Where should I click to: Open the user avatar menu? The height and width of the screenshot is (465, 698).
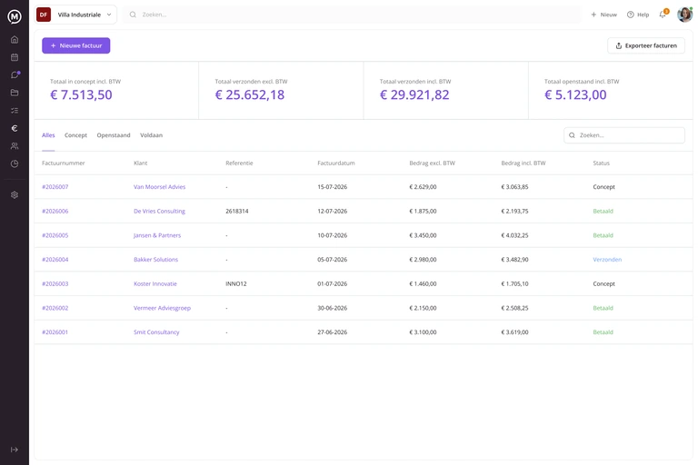point(684,15)
